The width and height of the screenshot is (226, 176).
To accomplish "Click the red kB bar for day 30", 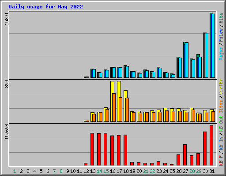I will (x=205, y=148).
